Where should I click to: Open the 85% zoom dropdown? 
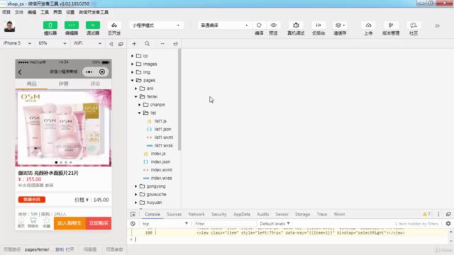tap(52, 43)
